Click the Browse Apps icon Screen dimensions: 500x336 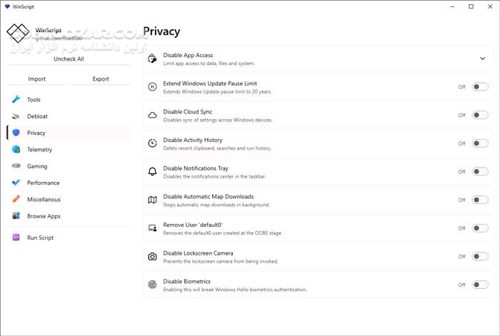[16, 215]
